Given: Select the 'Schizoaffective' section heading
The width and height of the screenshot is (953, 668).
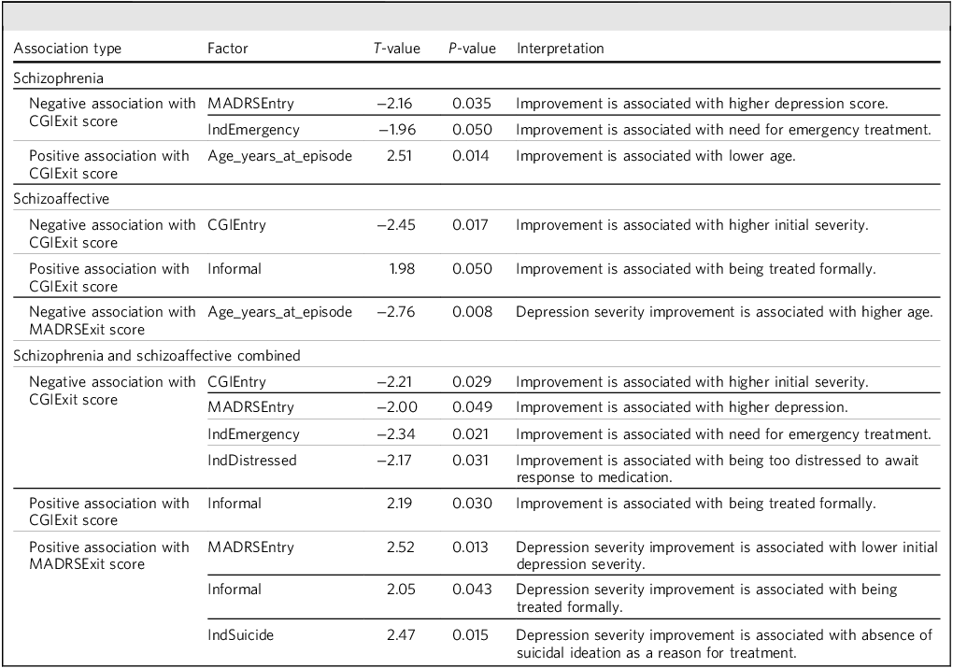Looking at the screenshot, I should coord(62,199).
